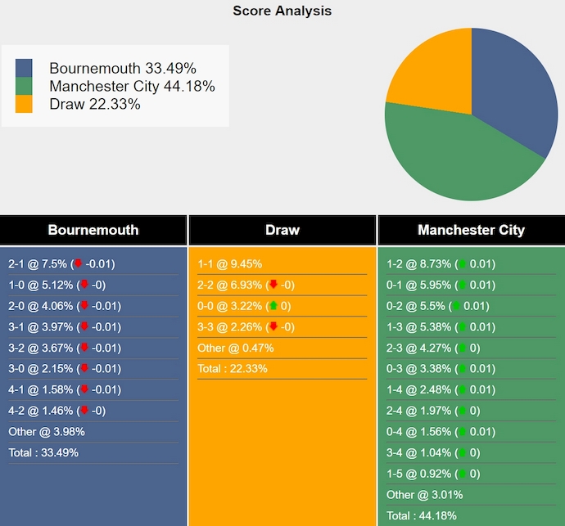Open the Draw column header

click(282, 230)
